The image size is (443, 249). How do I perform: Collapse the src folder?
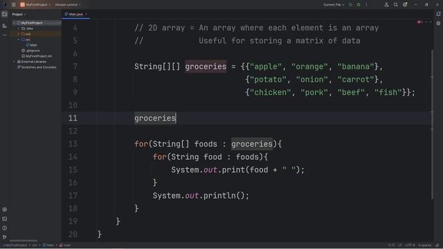click(x=19, y=39)
